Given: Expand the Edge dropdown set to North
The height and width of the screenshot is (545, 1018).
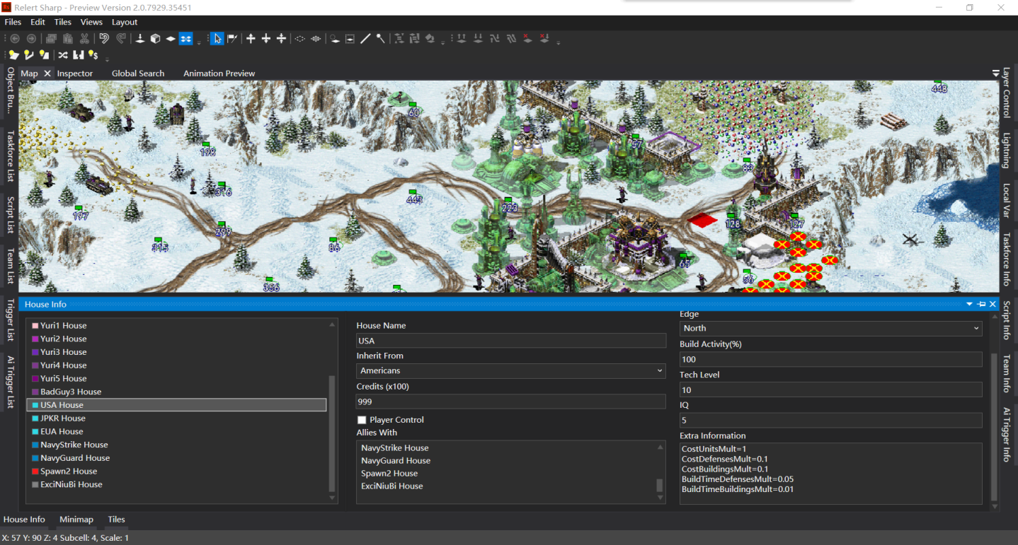Looking at the screenshot, I should point(831,328).
